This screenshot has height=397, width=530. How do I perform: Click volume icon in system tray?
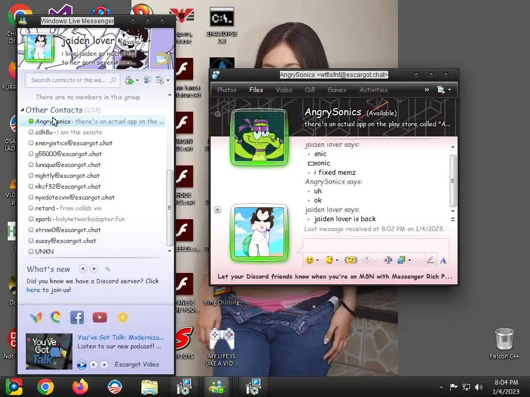pyautogui.click(x=479, y=387)
